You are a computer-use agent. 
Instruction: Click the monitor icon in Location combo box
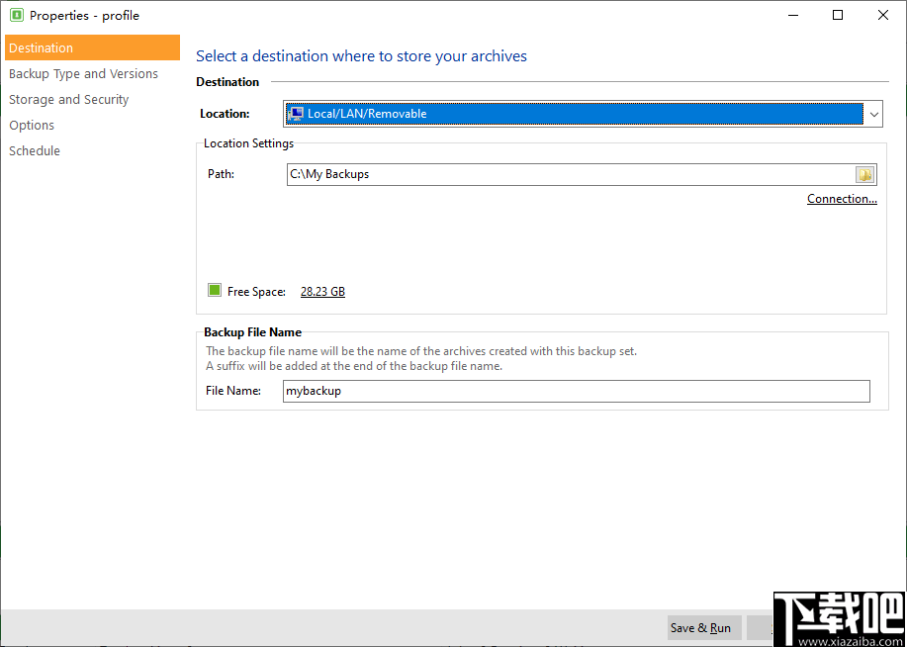[296, 114]
